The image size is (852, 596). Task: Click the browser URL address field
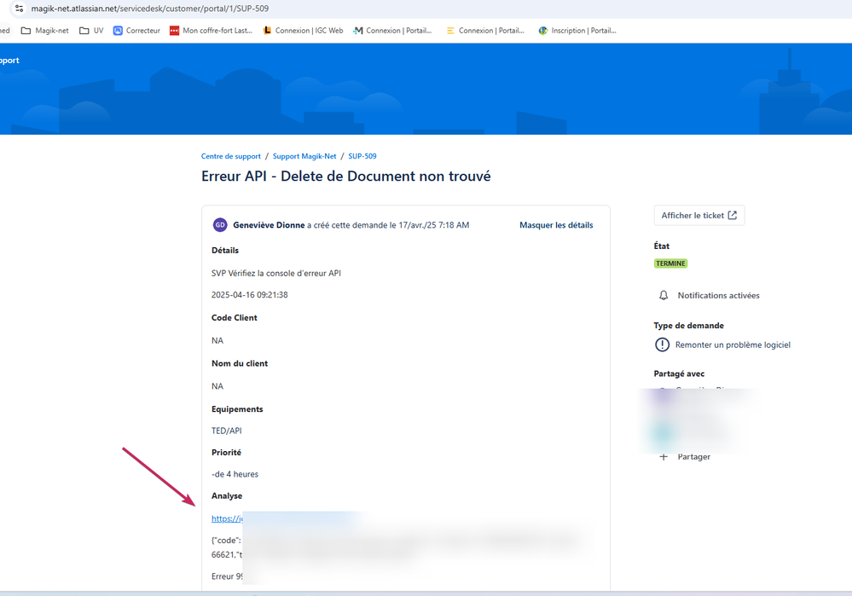[x=150, y=9]
